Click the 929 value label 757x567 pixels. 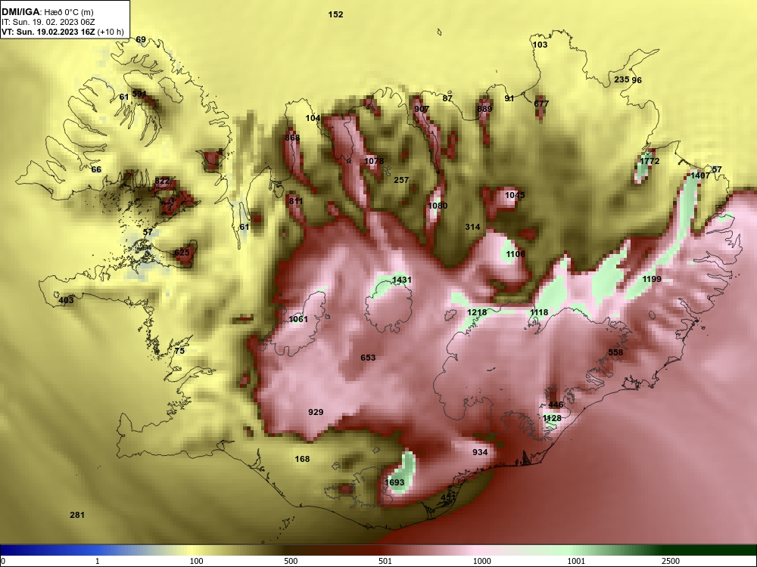pyautogui.click(x=316, y=412)
